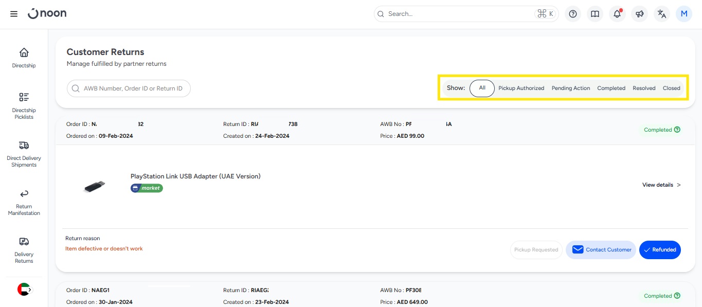Click the noon logo
The width and height of the screenshot is (702, 307).
[x=47, y=14]
